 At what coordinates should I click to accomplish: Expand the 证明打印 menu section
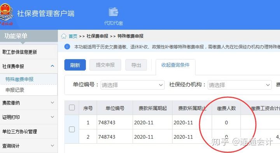pyautogui.click(x=52, y=117)
